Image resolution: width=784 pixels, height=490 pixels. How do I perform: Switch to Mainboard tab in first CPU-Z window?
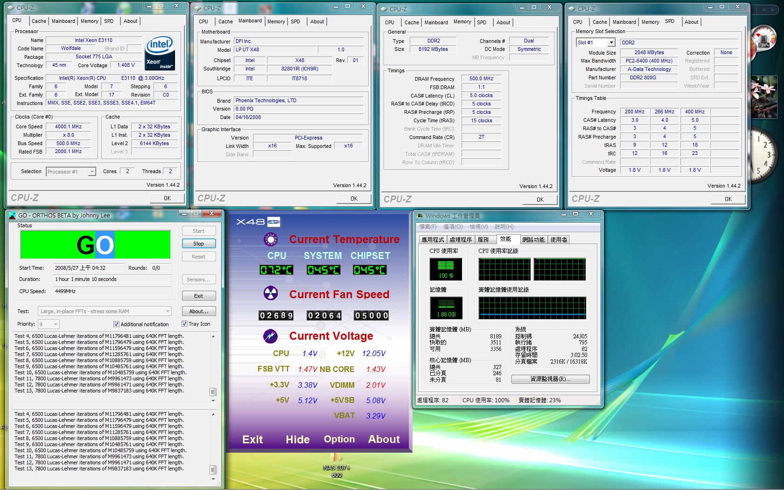point(63,21)
